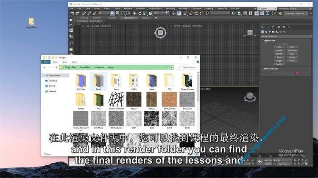The image size is (318, 178).
Task: Toggle the 3D Snaps icon
Action: click(x=185, y=14)
